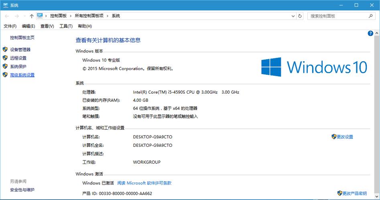Open address bar history dropdown

point(293,16)
